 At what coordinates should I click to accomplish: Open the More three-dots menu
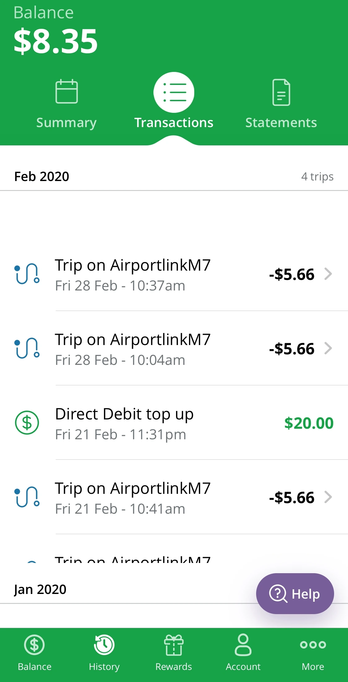pyautogui.click(x=313, y=645)
